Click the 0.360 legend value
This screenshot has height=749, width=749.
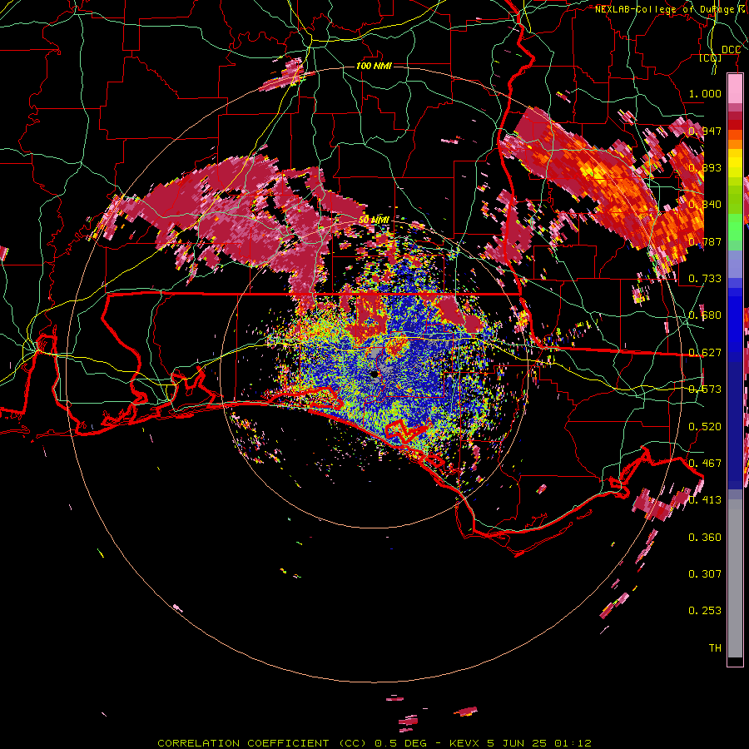[x=705, y=537]
